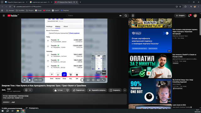Like the video
Image resolution: width=201 pixels, height=113 pixels.
(x=59, y=90)
